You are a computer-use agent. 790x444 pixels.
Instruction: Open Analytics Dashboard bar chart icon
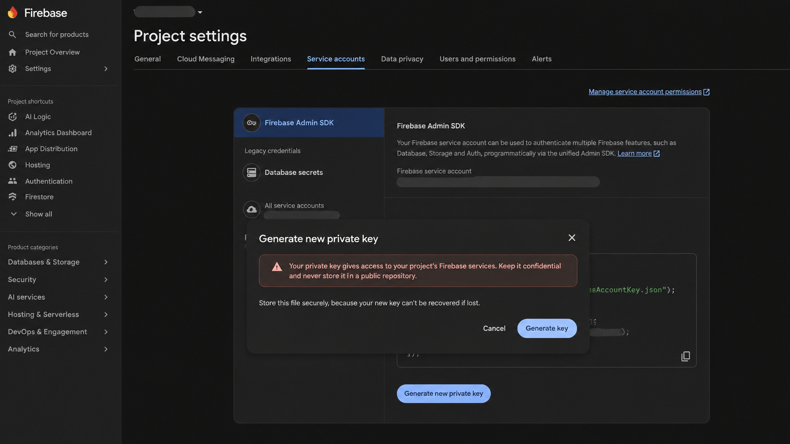(x=12, y=133)
